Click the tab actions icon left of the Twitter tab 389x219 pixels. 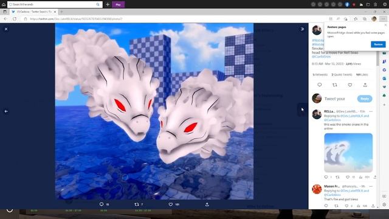tap(5, 12)
